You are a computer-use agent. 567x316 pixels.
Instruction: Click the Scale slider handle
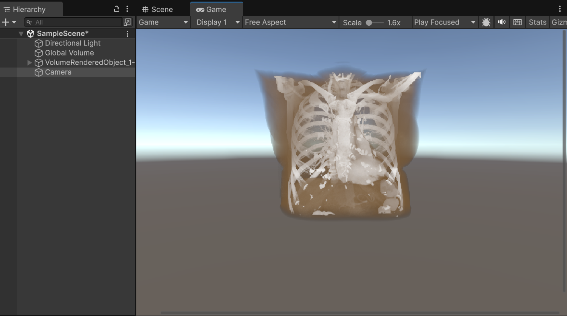(x=369, y=23)
